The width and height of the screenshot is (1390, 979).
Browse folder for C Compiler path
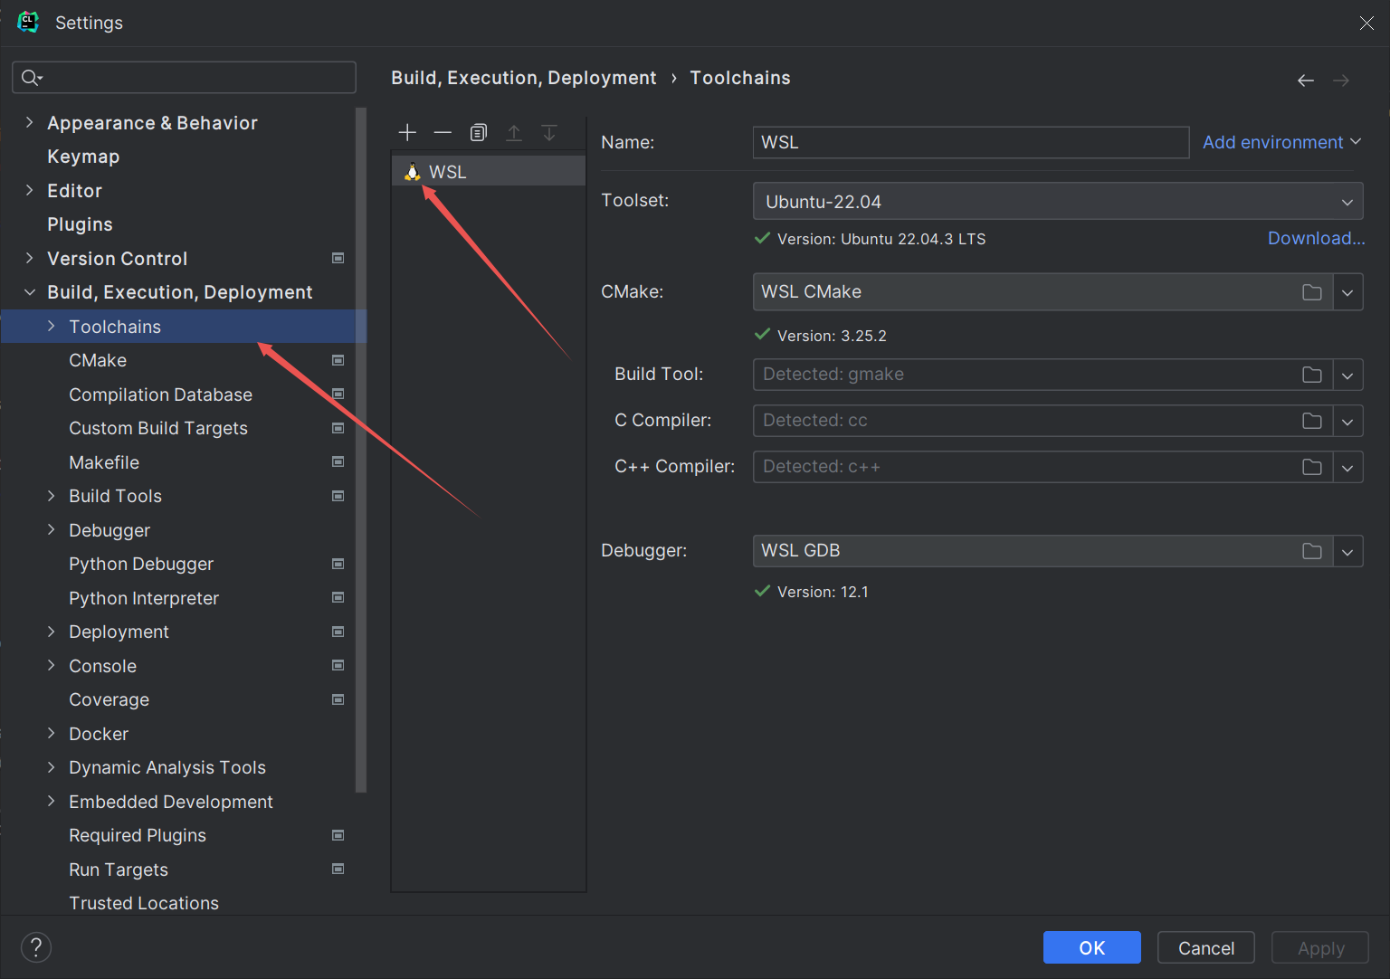[1312, 421]
